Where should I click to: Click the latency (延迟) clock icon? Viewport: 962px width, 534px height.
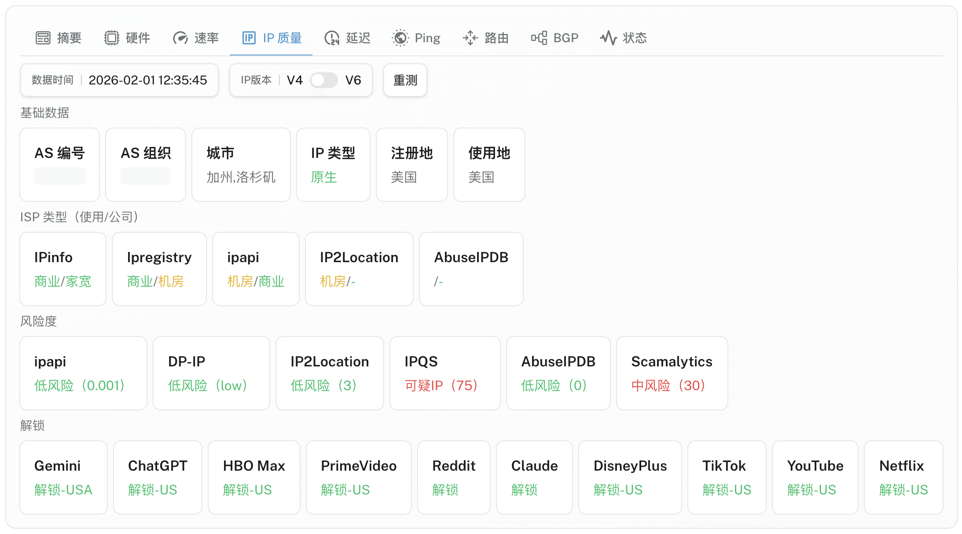(x=332, y=38)
